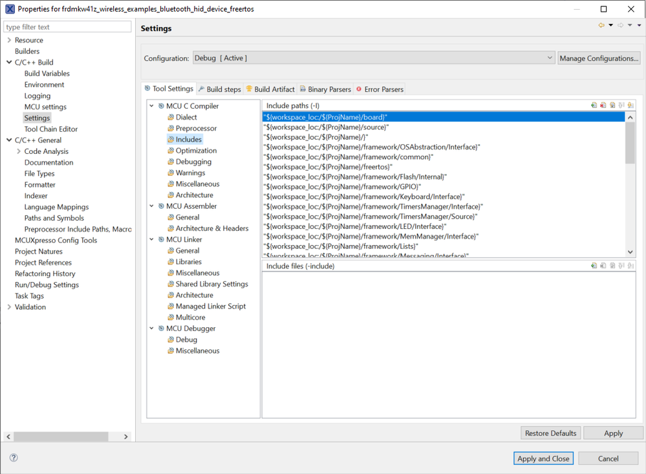The width and height of the screenshot is (646, 474).
Task: Open Warnings compiler settings
Action: [190, 173]
